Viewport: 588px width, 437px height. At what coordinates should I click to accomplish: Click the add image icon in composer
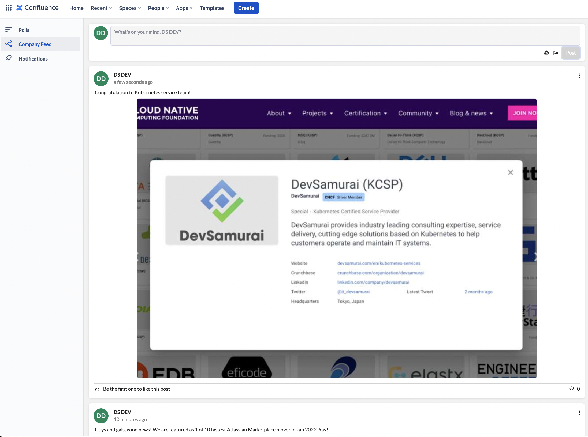click(x=556, y=53)
